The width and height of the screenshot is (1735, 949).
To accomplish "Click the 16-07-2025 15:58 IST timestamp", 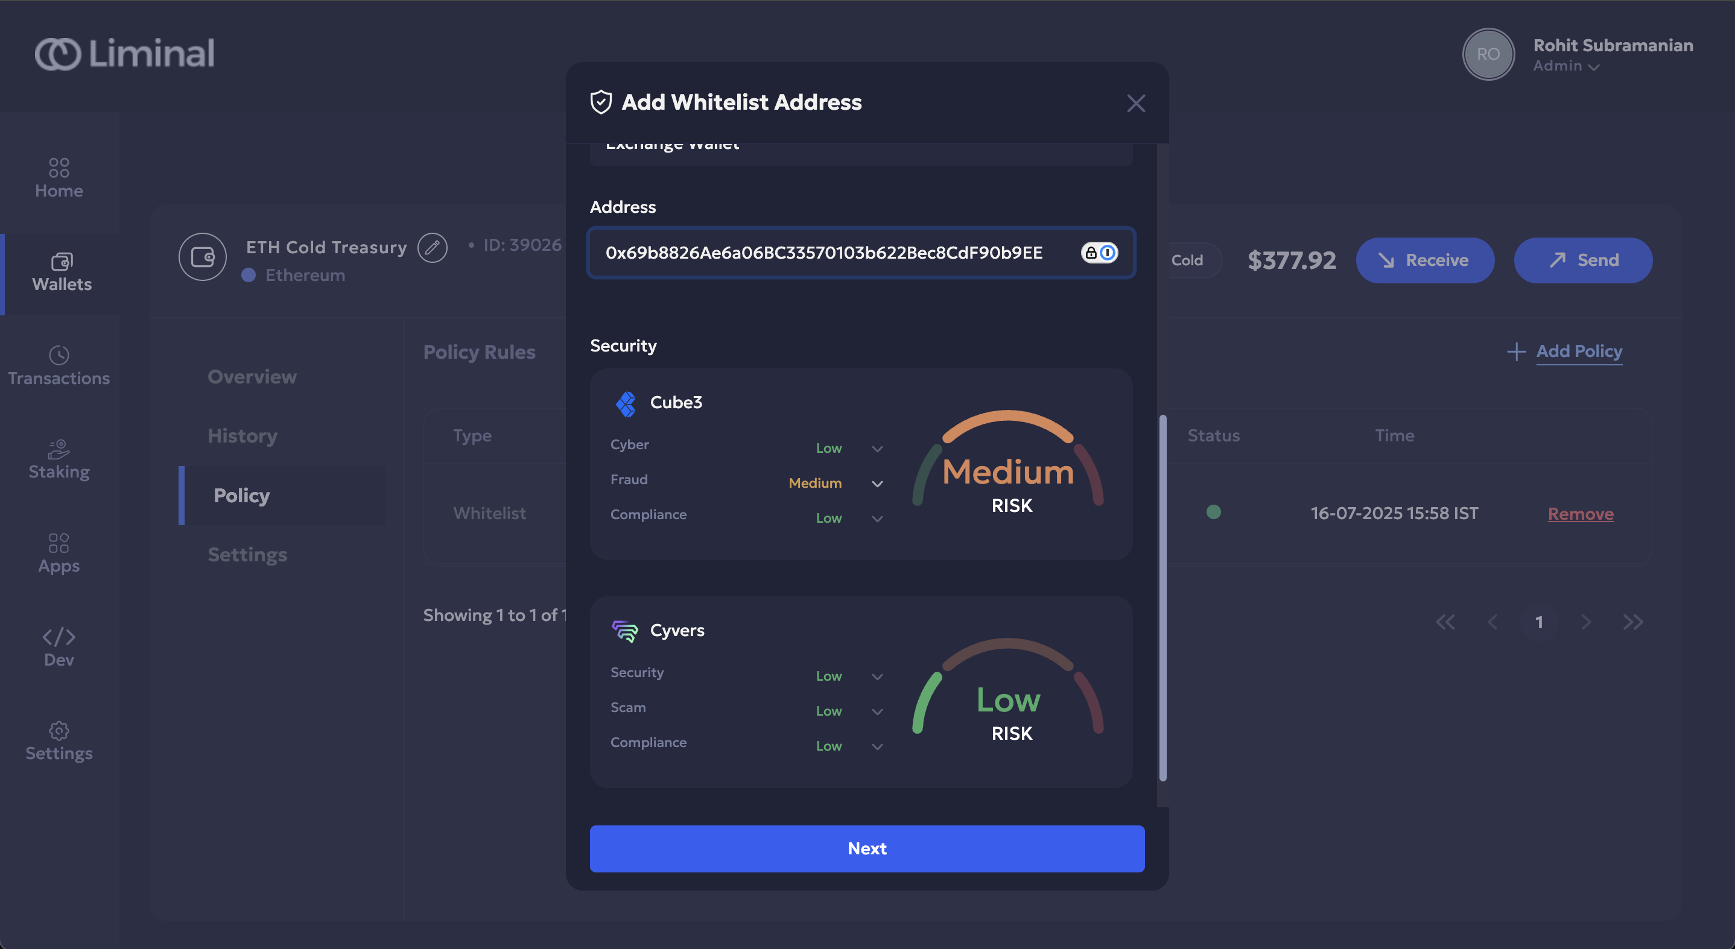I will [1394, 513].
